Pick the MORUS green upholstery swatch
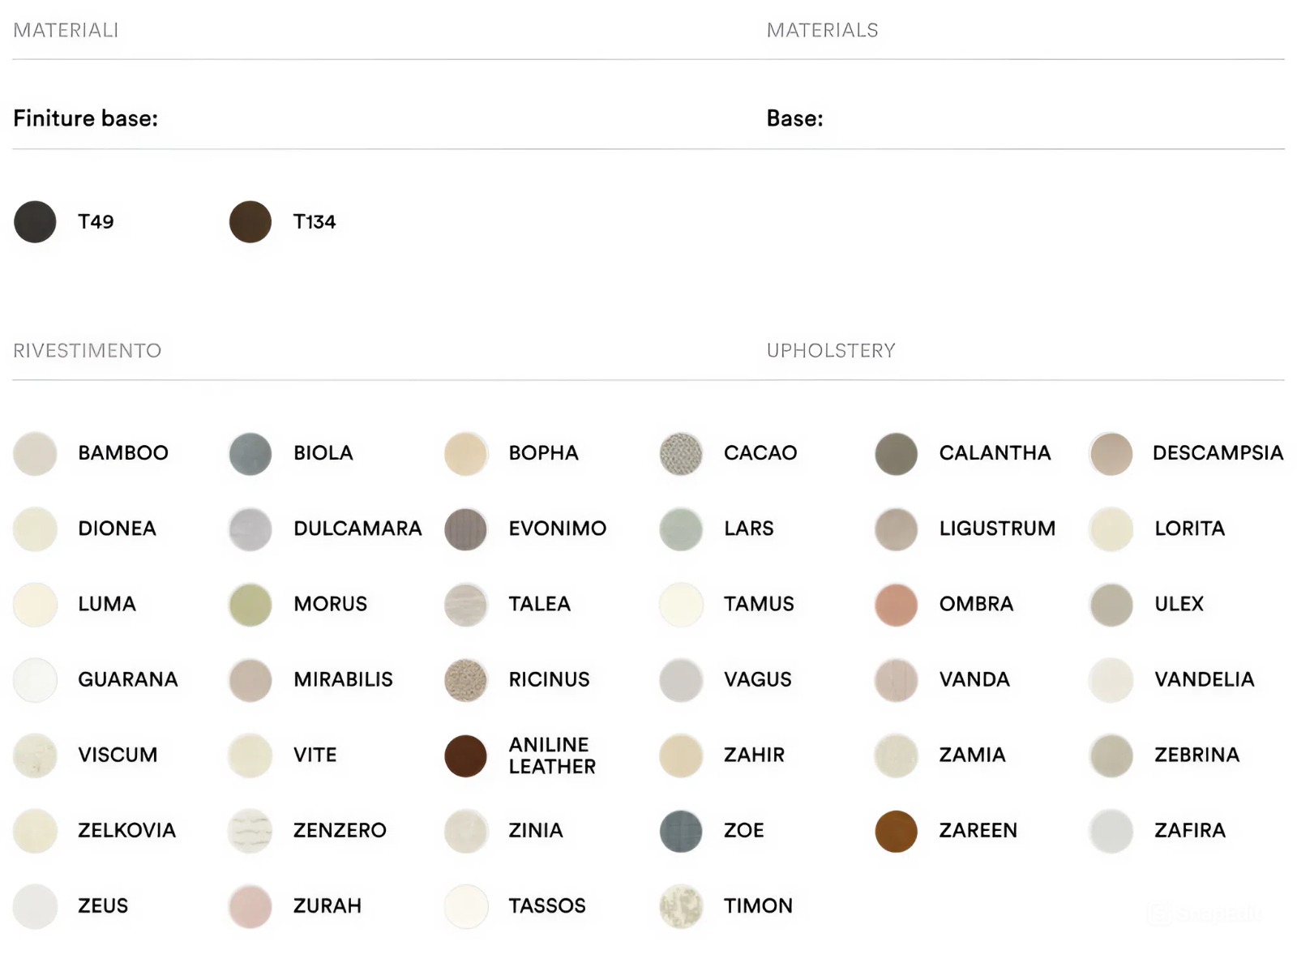Screen dimensions: 1297x963 click(x=250, y=605)
